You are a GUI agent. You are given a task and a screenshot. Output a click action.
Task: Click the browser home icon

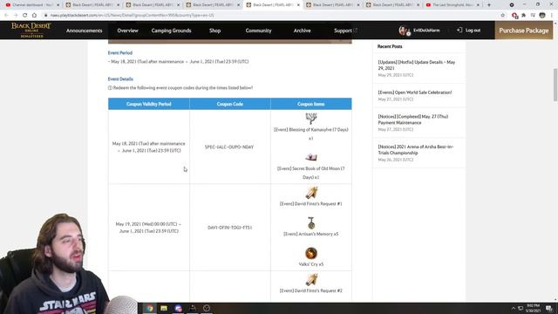[x=34, y=16]
